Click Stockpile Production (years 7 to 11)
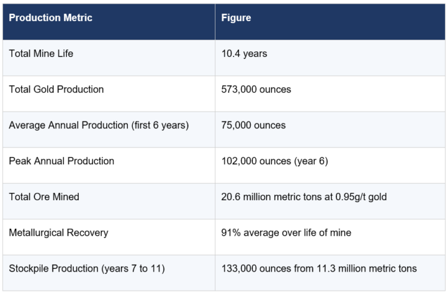447x292 pixels. [87, 268]
